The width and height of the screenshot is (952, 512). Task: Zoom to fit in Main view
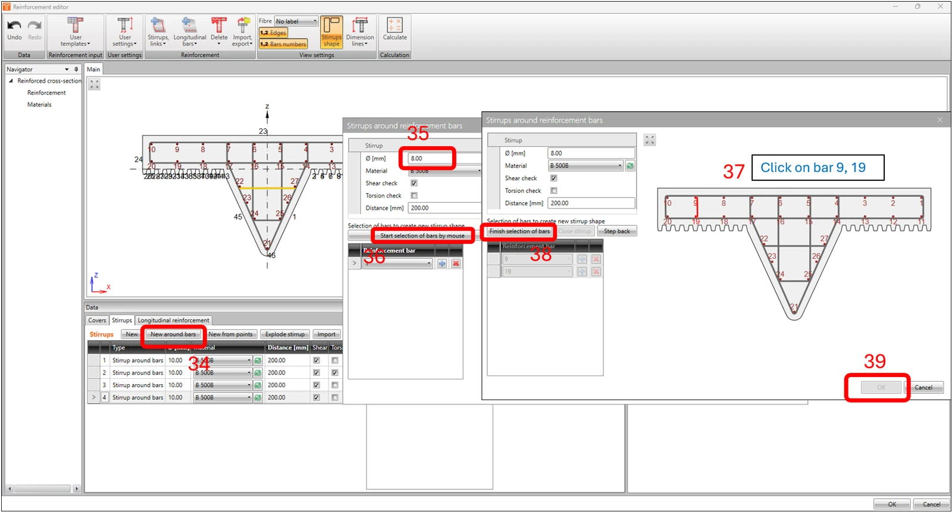pyautogui.click(x=95, y=84)
